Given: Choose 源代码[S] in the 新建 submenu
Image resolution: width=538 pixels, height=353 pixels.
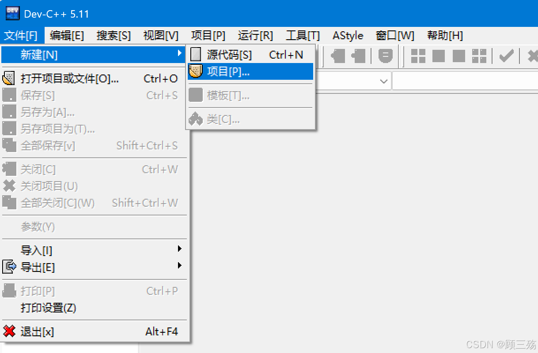Looking at the screenshot, I should (x=250, y=55).
